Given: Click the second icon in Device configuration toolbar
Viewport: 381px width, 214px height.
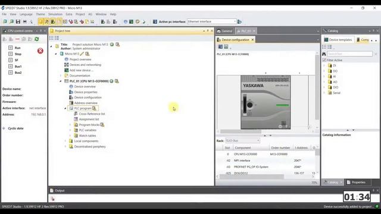Looking at the screenshot, I should coord(226,46).
